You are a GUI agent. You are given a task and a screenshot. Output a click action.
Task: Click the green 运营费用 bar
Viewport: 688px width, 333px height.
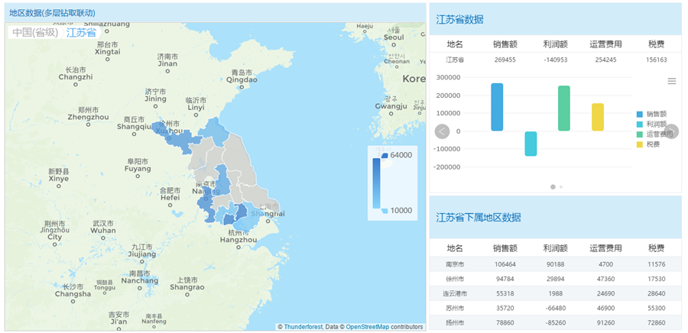(564, 108)
